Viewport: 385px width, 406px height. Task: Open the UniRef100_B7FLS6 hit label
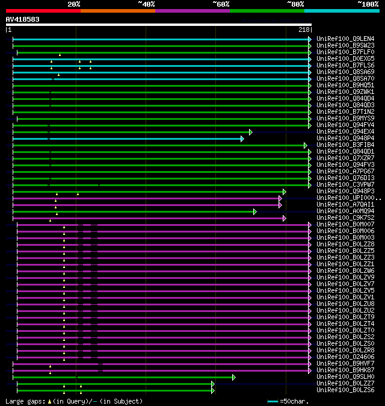tap(345, 65)
